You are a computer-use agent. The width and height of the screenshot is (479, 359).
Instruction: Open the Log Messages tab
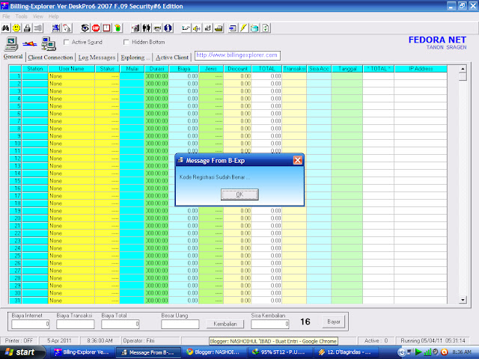click(97, 58)
